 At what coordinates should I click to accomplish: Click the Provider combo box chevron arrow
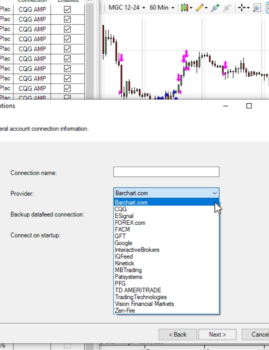[x=214, y=193]
